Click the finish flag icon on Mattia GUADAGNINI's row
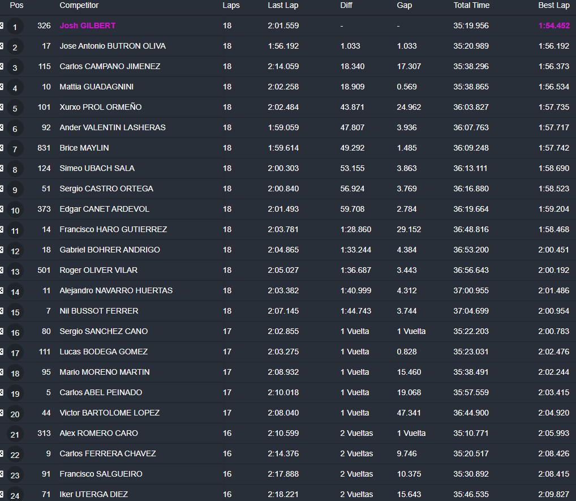 2,87
